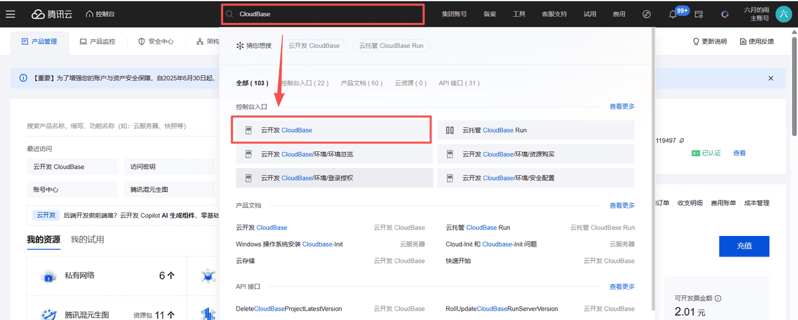Close the important notice banner
Screen dimensions: 798x320
(771, 78)
